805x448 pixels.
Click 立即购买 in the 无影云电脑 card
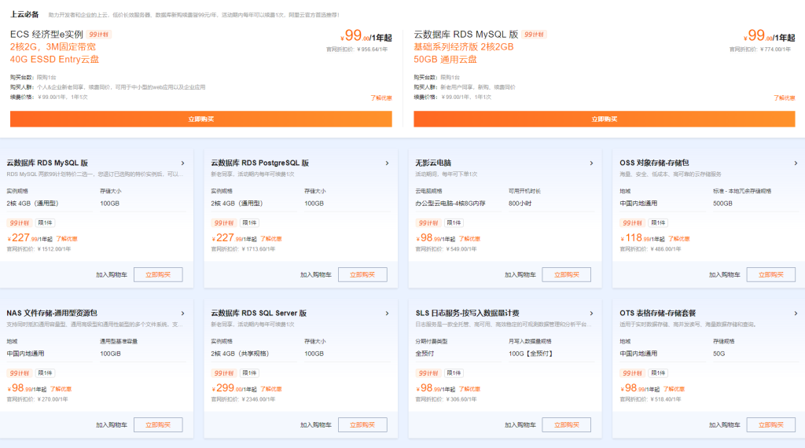(567, 274)
